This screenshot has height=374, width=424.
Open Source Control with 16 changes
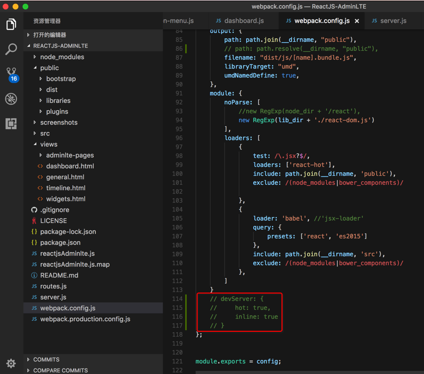click(x=11, y=74)
